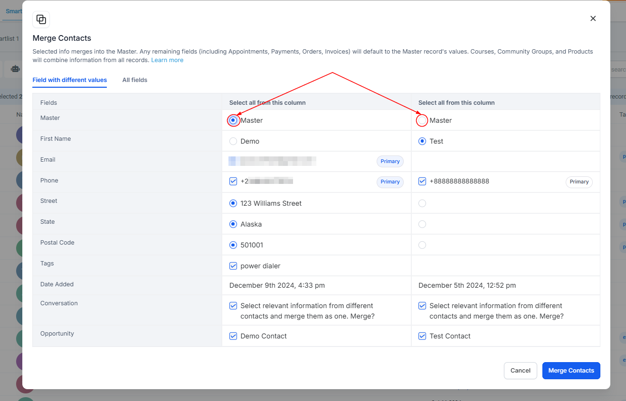Screen dimensions: 626x401
Task: Click the Opportunity field label
Action: pyautogui.click(x=57, y=334)
